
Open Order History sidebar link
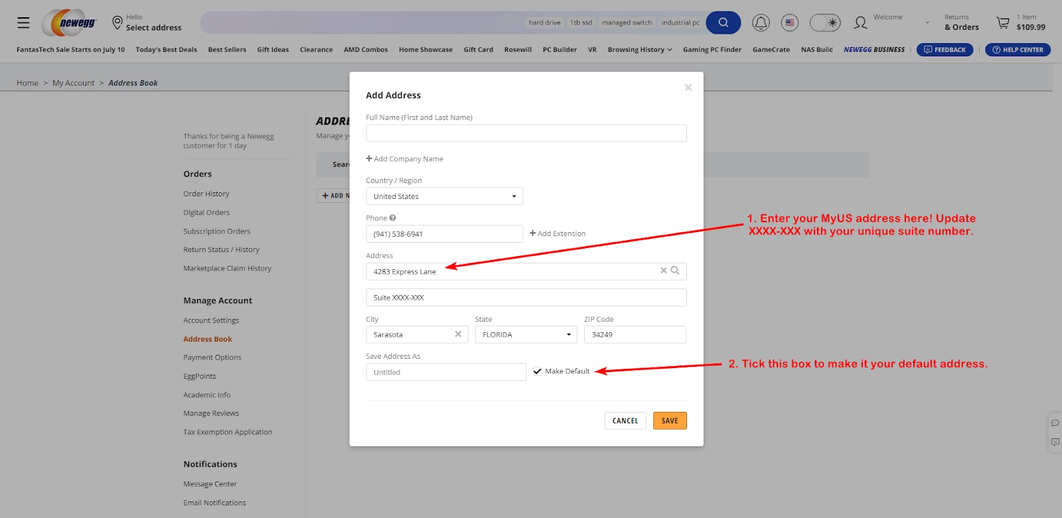[x=206, y=194]
